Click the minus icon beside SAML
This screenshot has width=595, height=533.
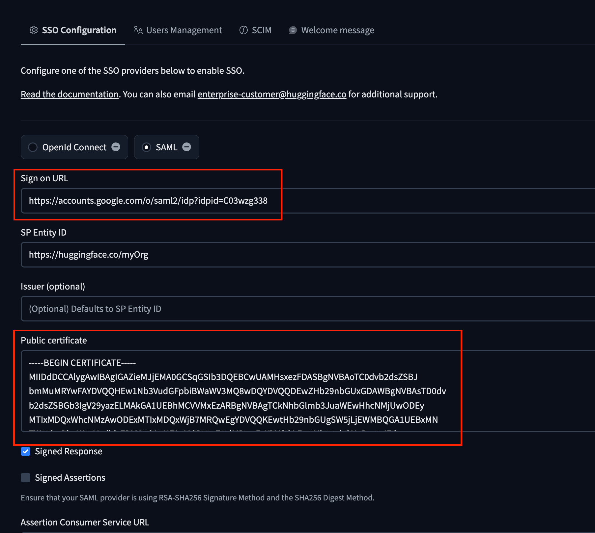[x=187, y=147]
